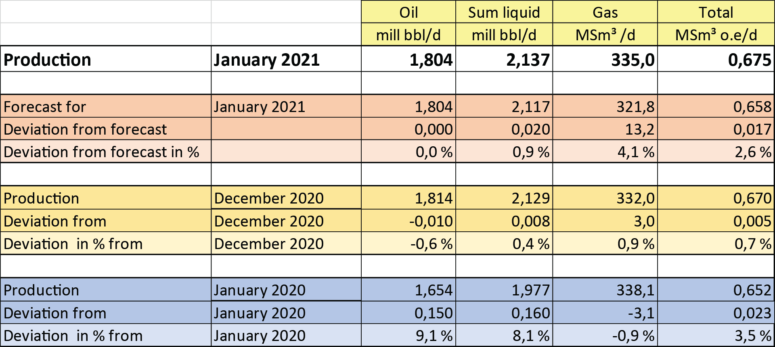Select gas forecast deviation 4,1 %
The height and width of the screenshot is (347, 775).
[605, 152]
